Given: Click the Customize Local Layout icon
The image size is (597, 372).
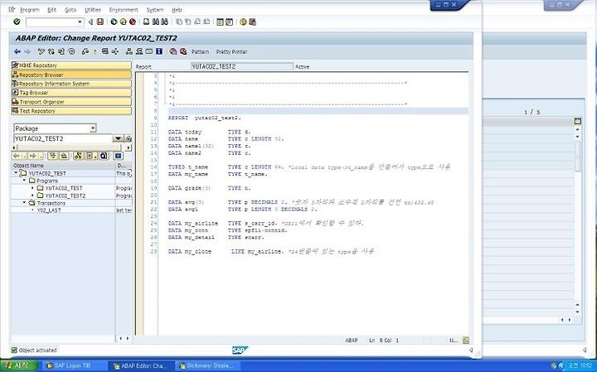Looking at the screenshot, I should [x=252, y=22].
